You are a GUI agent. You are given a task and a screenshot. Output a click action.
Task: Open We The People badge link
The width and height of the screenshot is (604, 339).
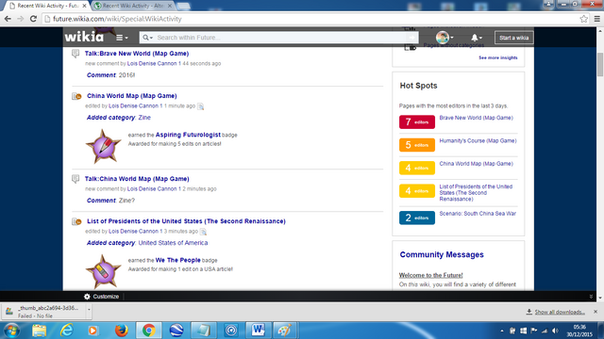(178, 260)
